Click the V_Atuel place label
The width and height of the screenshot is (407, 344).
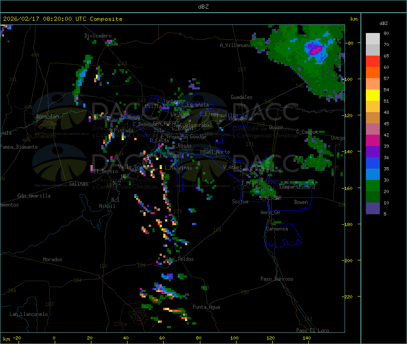(x=232, y=167)
